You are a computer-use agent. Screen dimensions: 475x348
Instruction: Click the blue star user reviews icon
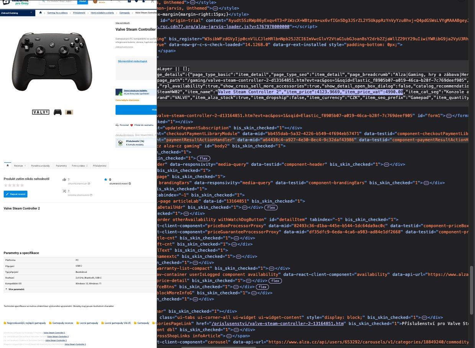pos(106,179)
